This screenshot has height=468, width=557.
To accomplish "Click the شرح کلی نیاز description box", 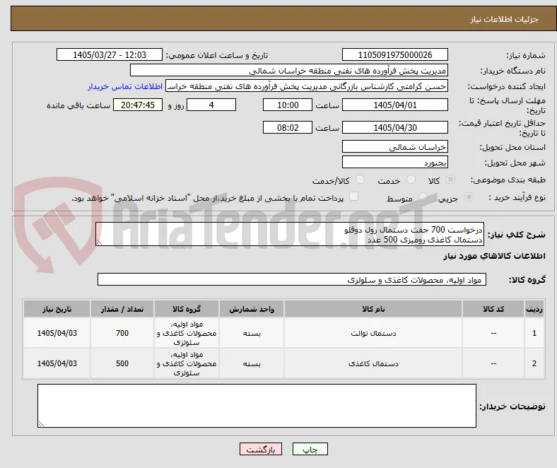I will click(x=290, y=234).
